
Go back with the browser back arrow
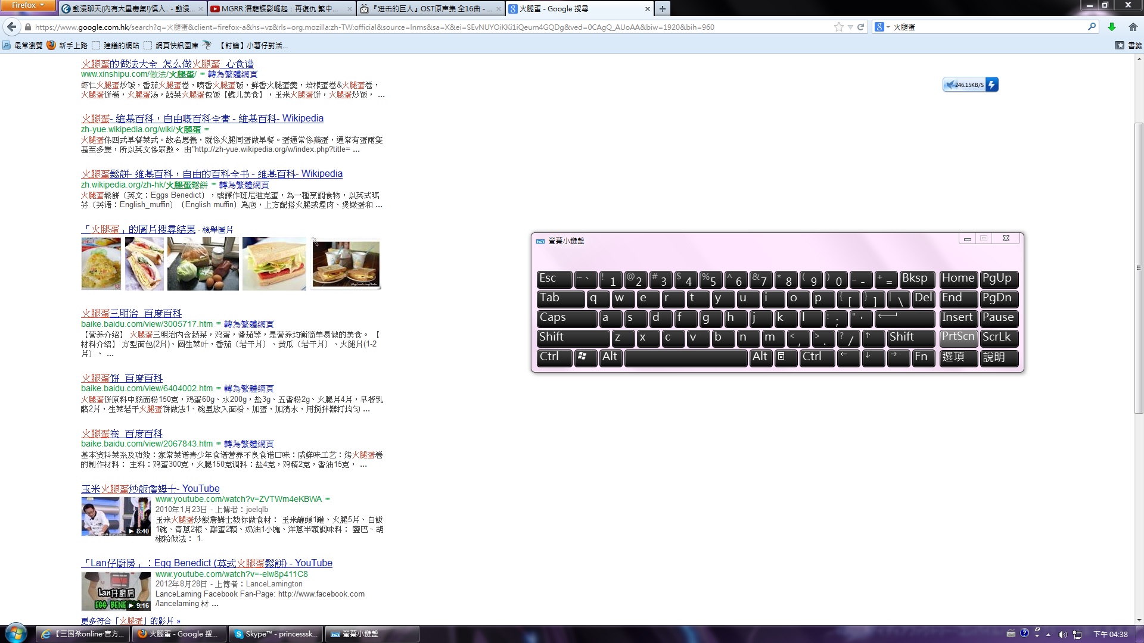[x=11, y=27]
